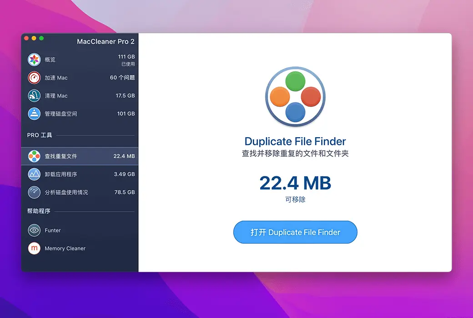Select the 查找重复文件 sidebar entry
The height and width of the screenshot is (318, 473).
(x=80, y=156)
